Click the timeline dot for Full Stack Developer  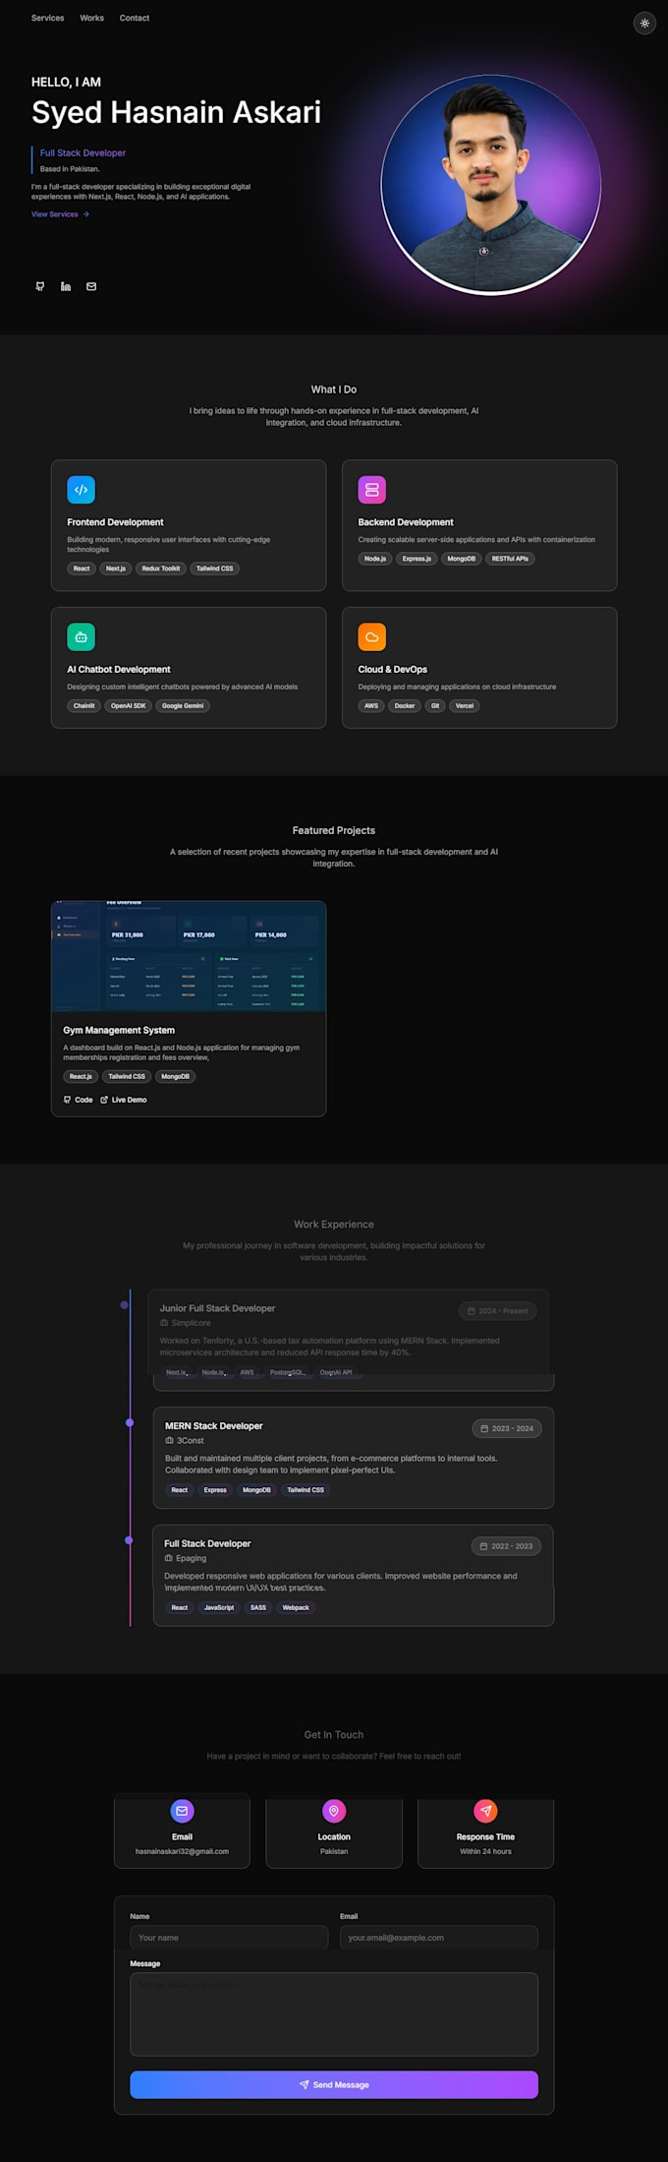[x=129, y=1540]
